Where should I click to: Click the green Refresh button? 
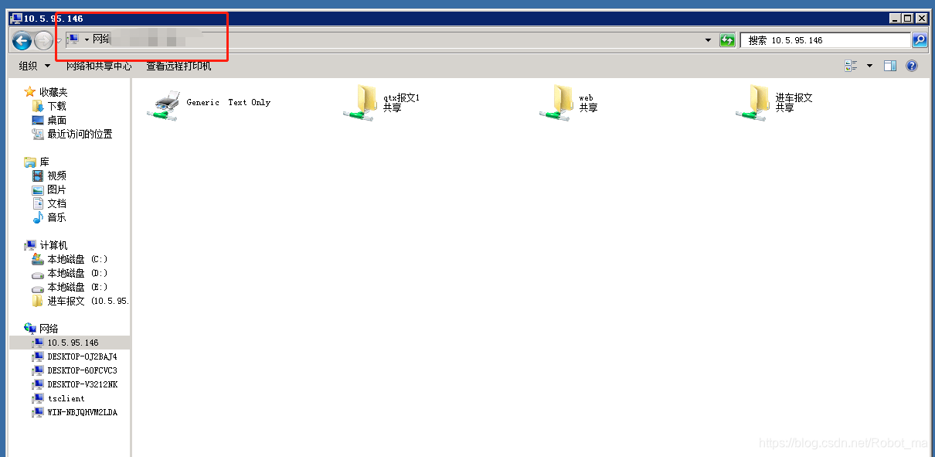[x=727, y=40]
